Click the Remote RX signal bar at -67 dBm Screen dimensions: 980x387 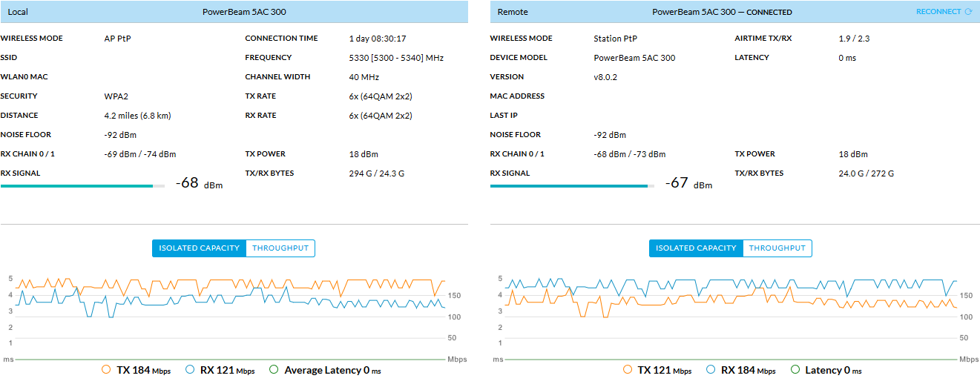572,186
